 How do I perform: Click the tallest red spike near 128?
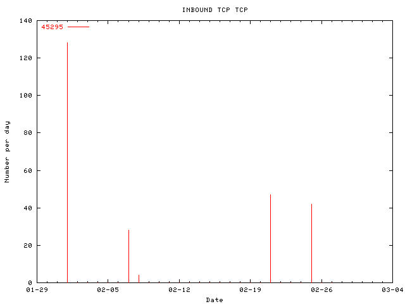(x=68, y=163)
